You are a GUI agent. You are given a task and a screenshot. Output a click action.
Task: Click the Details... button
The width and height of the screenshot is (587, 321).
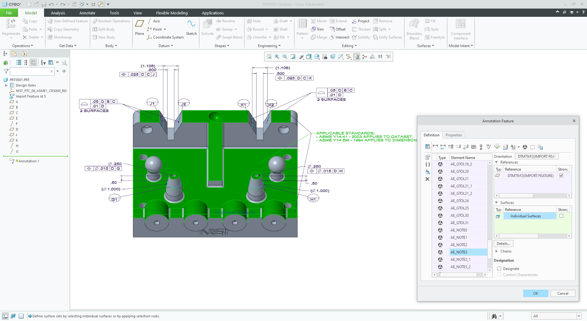coord(503,244)
